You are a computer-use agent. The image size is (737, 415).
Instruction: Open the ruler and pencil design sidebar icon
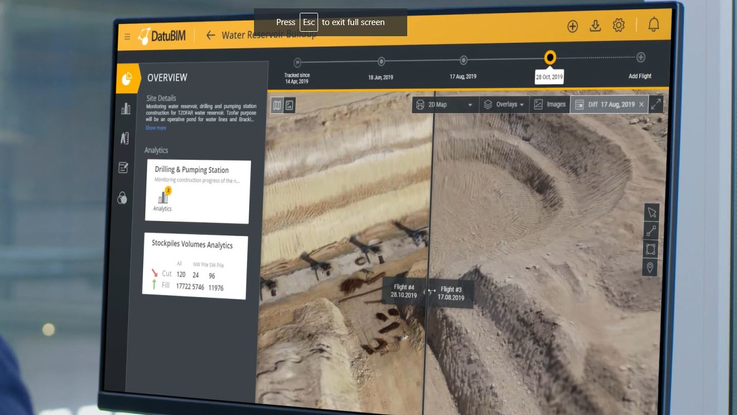click(125, 138)
